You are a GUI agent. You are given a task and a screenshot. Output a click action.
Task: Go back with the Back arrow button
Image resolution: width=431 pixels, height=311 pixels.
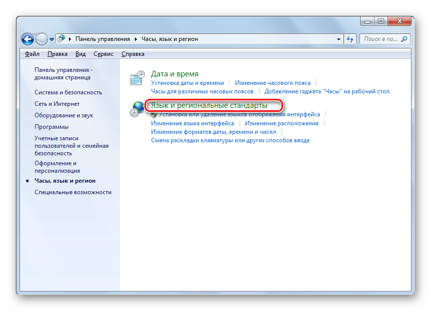click(x=28, y=39)
